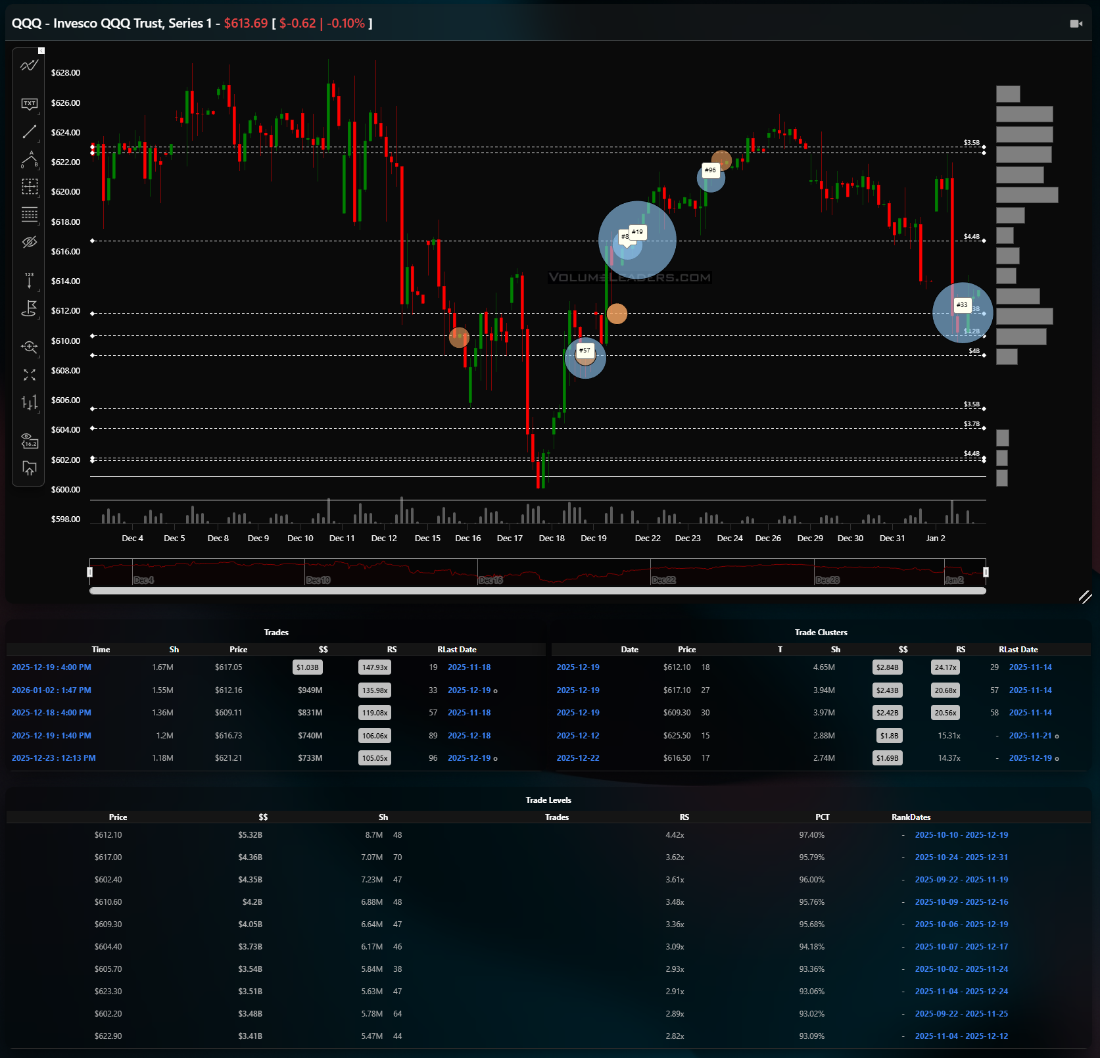Click the orange circle near Dec 16
This screenshot has width=1100, height=1058.
[x=459, y=337]
